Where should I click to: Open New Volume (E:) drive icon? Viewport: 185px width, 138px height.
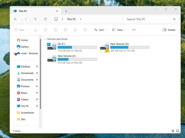click(52, 58)
